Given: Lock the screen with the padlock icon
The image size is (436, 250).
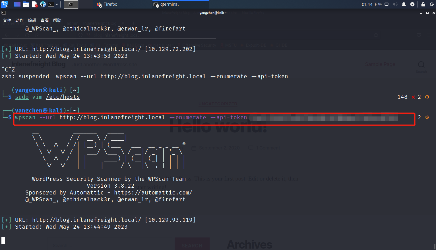Looking at the screenshot, I should [x=423, y=4].
